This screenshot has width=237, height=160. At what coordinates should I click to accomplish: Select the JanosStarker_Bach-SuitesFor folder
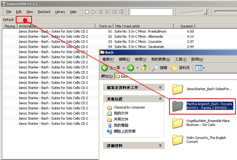click(202, 89)
